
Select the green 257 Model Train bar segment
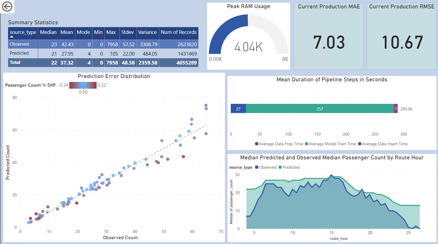point(320,109)
